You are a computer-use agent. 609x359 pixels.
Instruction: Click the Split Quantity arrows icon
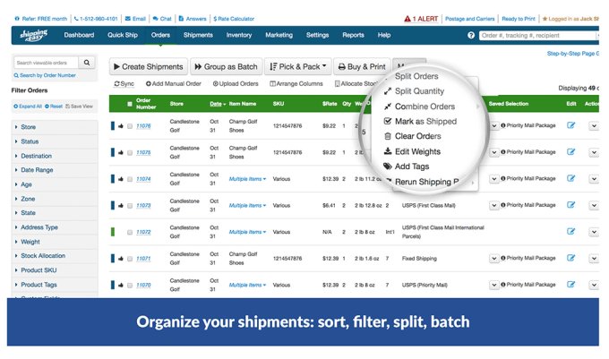click(x=388, y=91)
